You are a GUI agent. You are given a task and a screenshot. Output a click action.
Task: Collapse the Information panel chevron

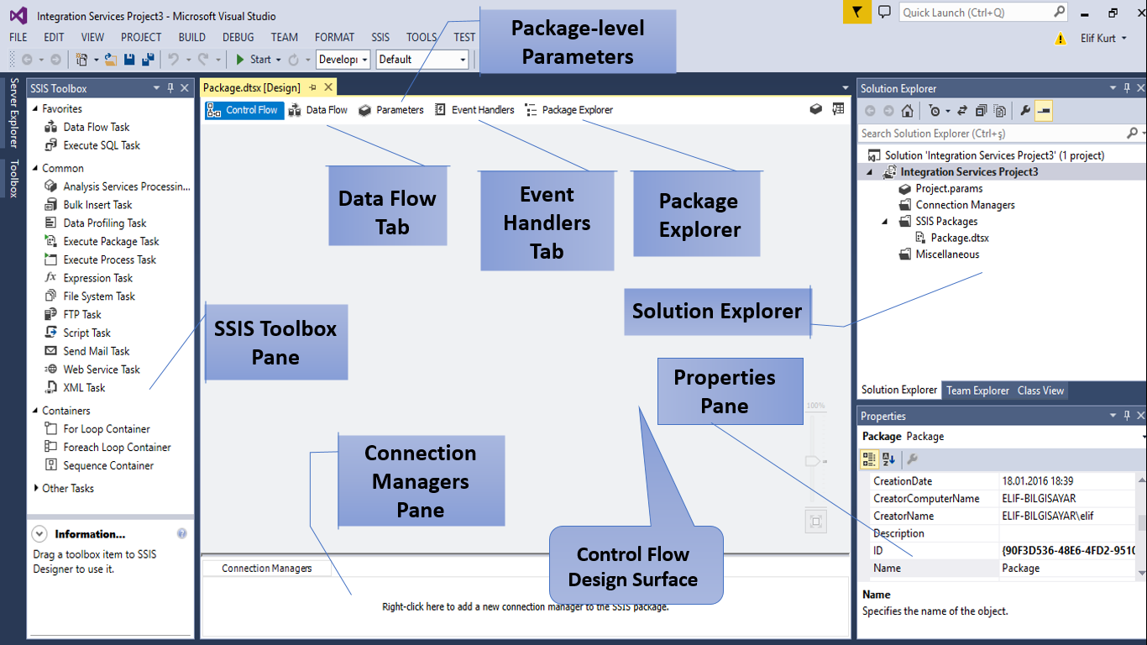[39, 533]
